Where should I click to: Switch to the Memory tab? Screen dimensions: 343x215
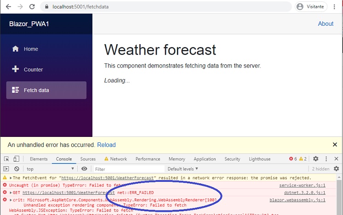pos(177,159)
